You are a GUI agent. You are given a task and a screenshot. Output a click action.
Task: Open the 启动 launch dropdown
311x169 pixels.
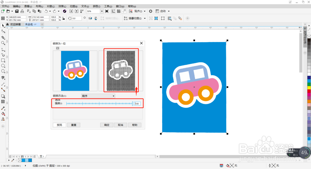click(x=169, y=11)
